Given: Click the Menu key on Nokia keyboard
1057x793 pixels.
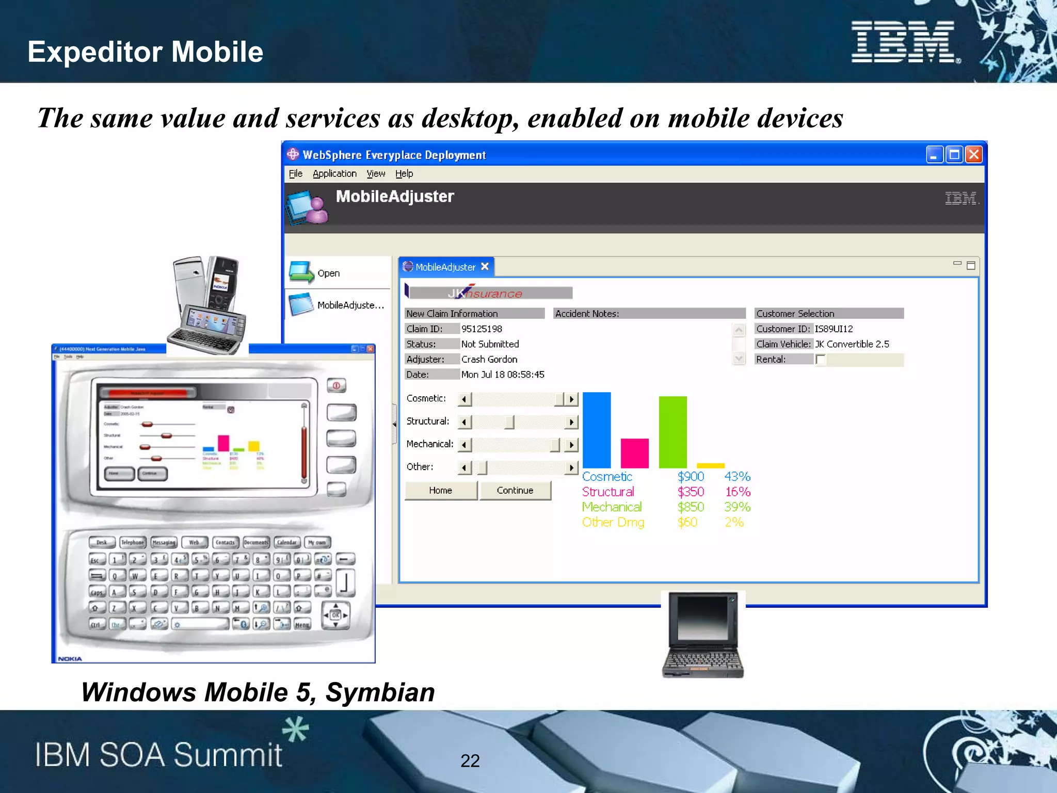Looking at the screenshot, I should [x=302, y=625].
